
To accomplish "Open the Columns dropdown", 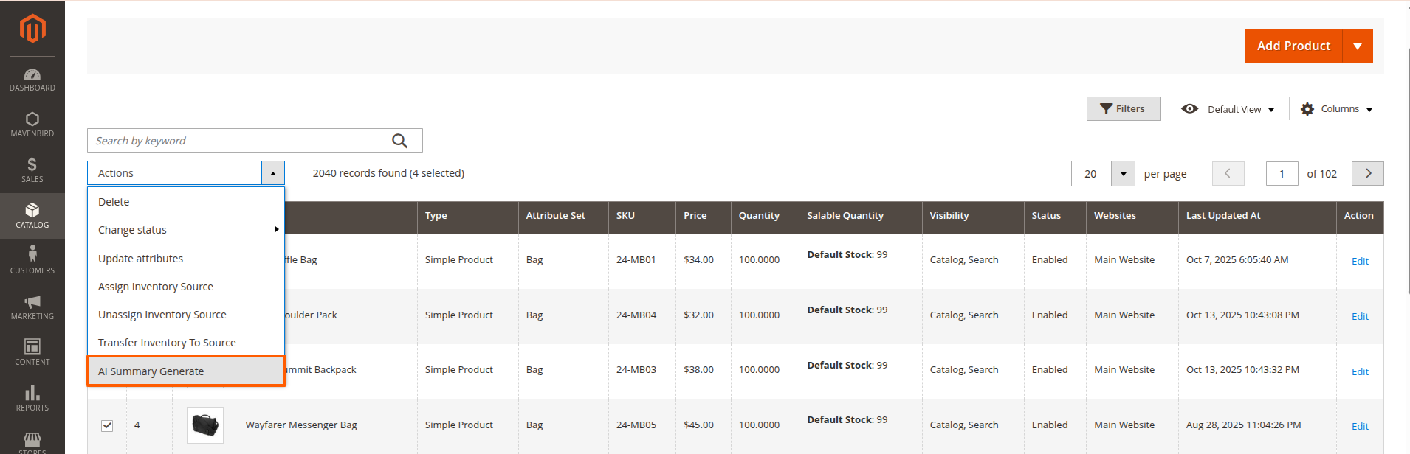I will tap(1337, 109).
